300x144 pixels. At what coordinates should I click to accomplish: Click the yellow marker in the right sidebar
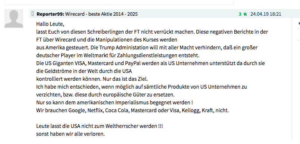tap(299, 34)
